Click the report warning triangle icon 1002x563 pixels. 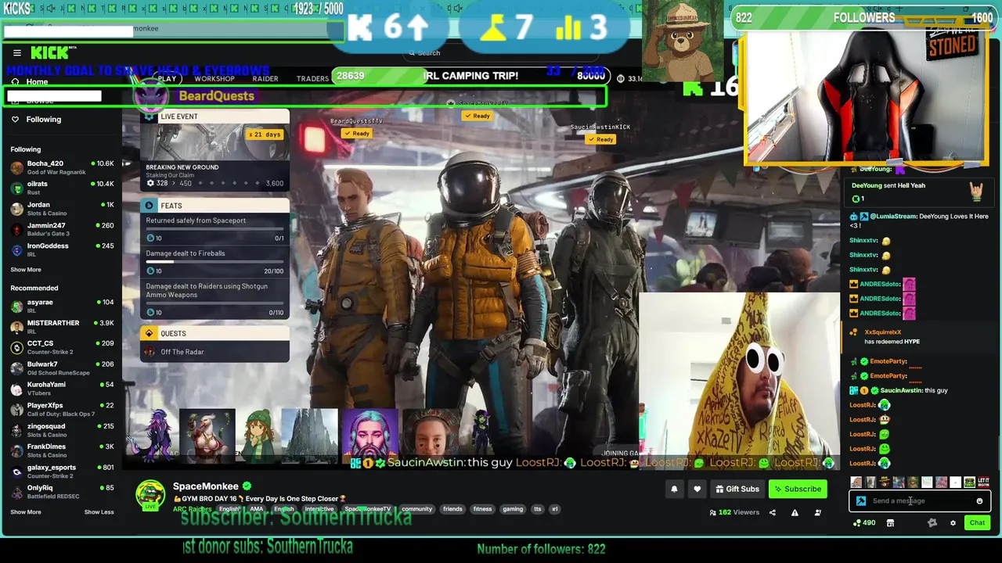pyautogui.click(x=795, y=513)
